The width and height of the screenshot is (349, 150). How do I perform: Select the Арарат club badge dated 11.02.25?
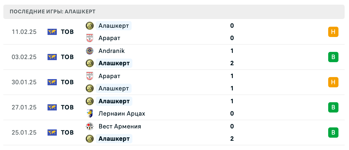90,38
